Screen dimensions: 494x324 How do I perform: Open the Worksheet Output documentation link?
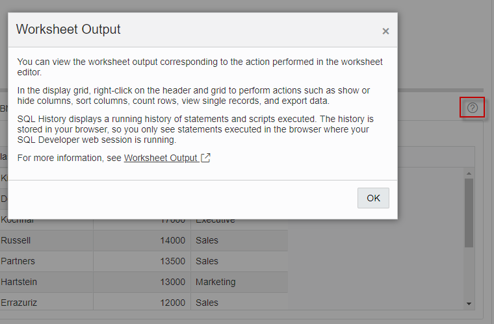tap(161, 158)
